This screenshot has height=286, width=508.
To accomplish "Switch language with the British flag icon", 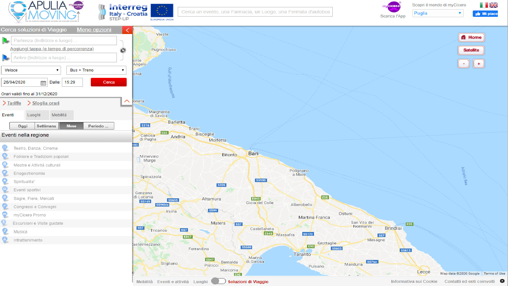I will point(493,5).
